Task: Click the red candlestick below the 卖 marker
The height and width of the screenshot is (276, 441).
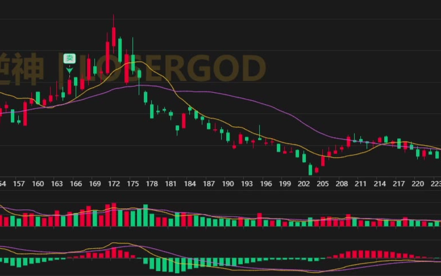Action: point(69,86)
